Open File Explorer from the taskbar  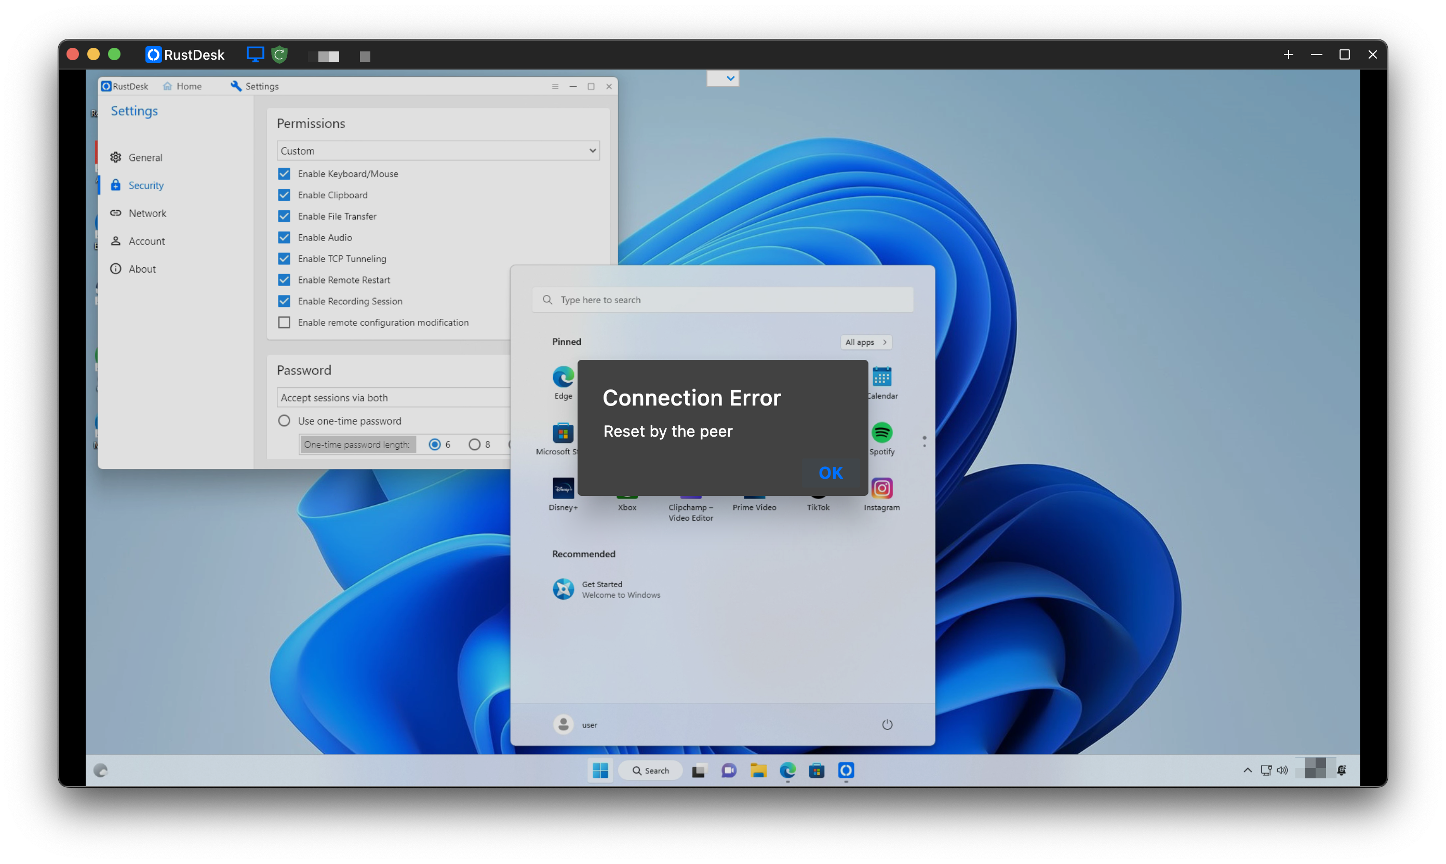(x=758, y=770)
